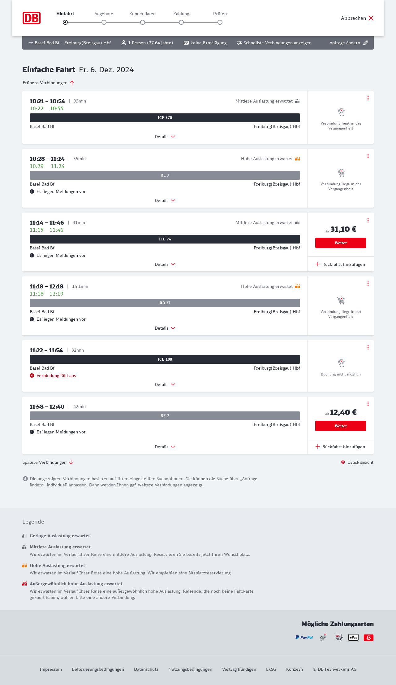The width and height of the screenshot is (396, 685).
Task: Add return trip to ICE 74 connection
Action: pyautogui.click(x=340, y=264)
